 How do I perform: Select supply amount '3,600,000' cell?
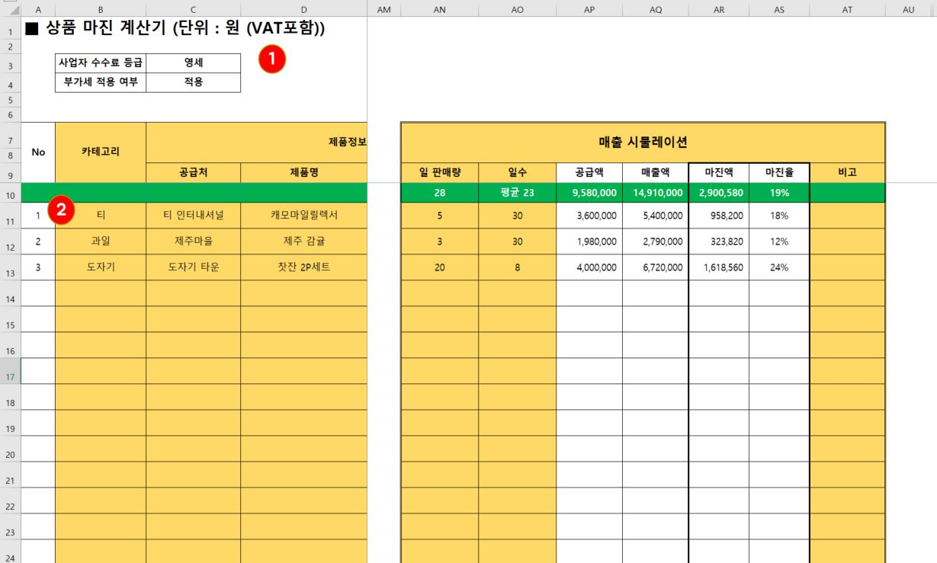coord(589,216)
